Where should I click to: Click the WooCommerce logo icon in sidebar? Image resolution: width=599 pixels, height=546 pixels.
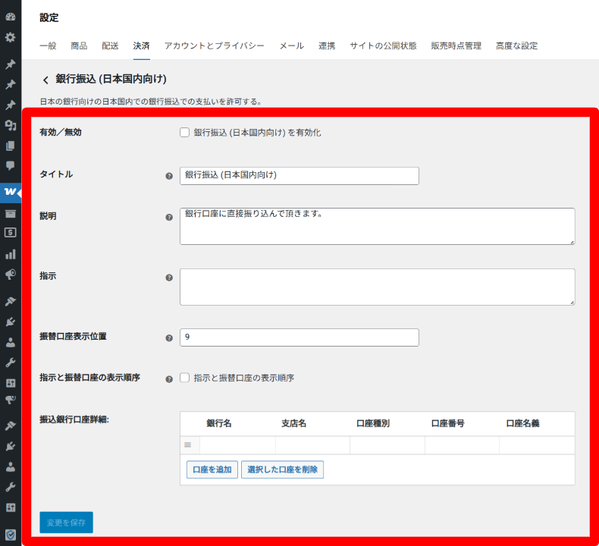point(11,192)
